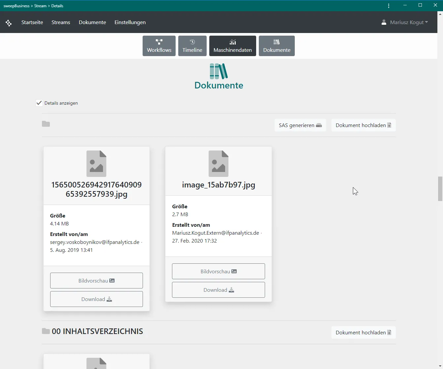Viewport: 443px width, 369px height.
Task: Open Streams from the navigation bar
Action: pyautogui.click(x=61, y=22)
